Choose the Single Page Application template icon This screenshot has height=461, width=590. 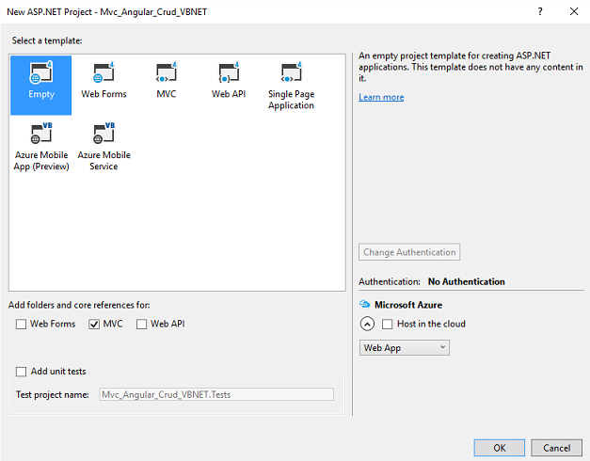pyautogui.click(x=291, y=72)
